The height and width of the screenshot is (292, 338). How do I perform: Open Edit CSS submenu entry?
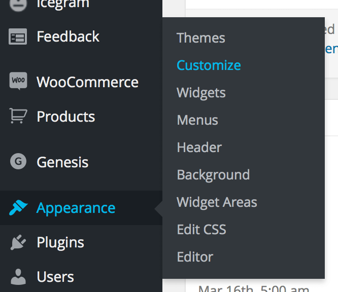(201, 229)
